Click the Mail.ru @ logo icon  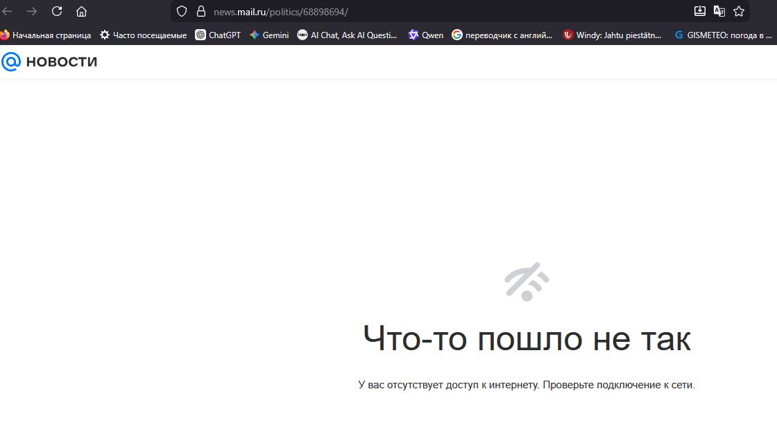click(11, 62)
